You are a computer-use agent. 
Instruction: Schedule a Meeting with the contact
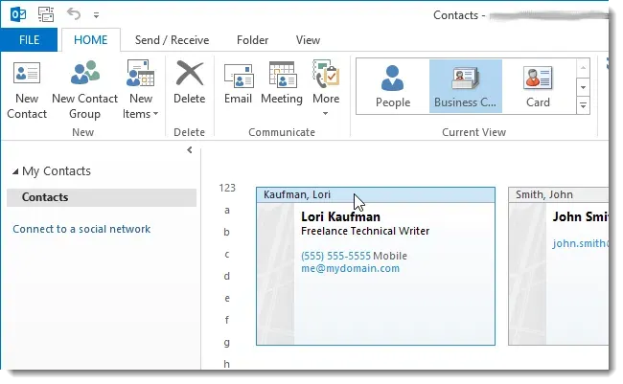[282, 83]
